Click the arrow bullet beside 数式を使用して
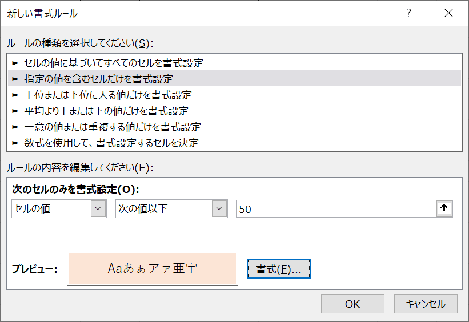This screenshot has height=322, width=469. pyautogui.click(x=15, y=143)
